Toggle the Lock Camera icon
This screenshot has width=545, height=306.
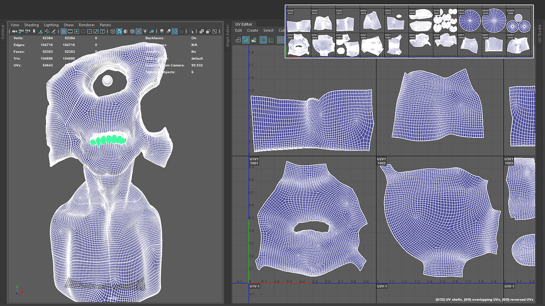coord(21,31)
